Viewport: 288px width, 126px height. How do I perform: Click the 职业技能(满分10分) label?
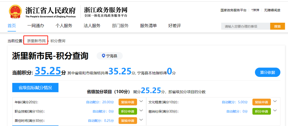[30, 112]
